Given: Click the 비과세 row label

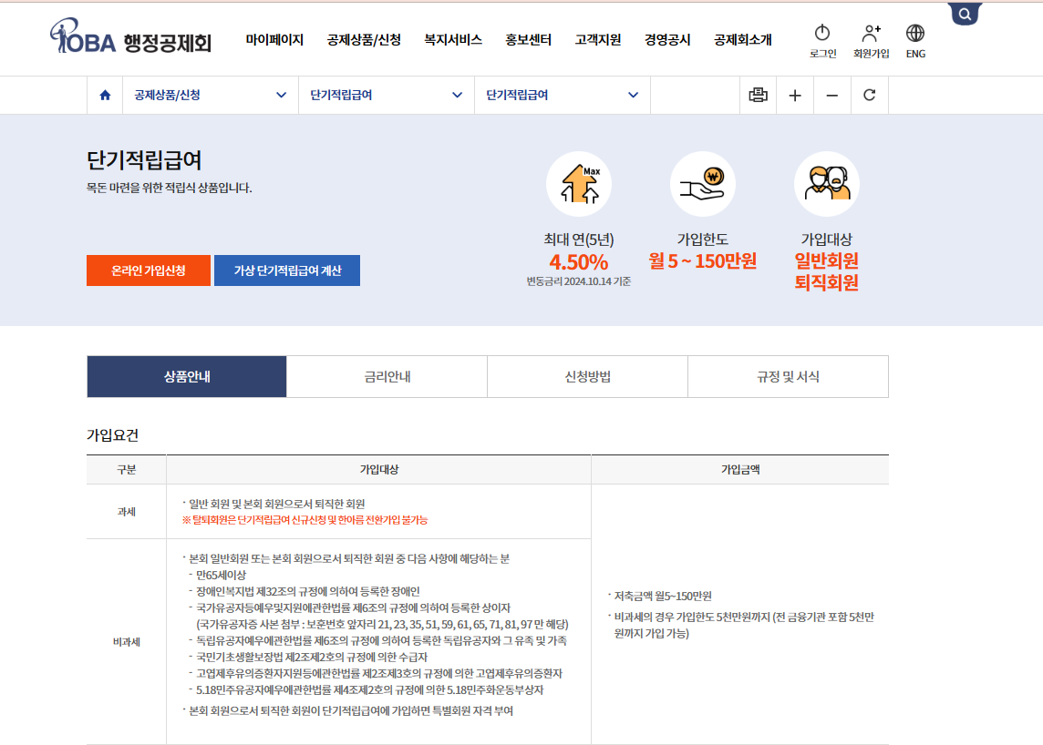Looking at the screenshot, I should [x=127, y=642].
